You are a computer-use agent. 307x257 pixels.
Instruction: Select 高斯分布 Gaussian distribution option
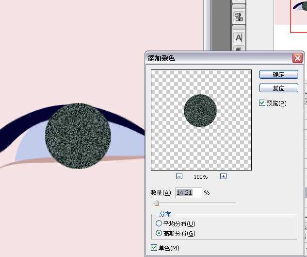159,234
